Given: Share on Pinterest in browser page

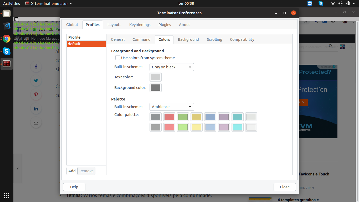Looking at the screenshot, I should 36,95.
